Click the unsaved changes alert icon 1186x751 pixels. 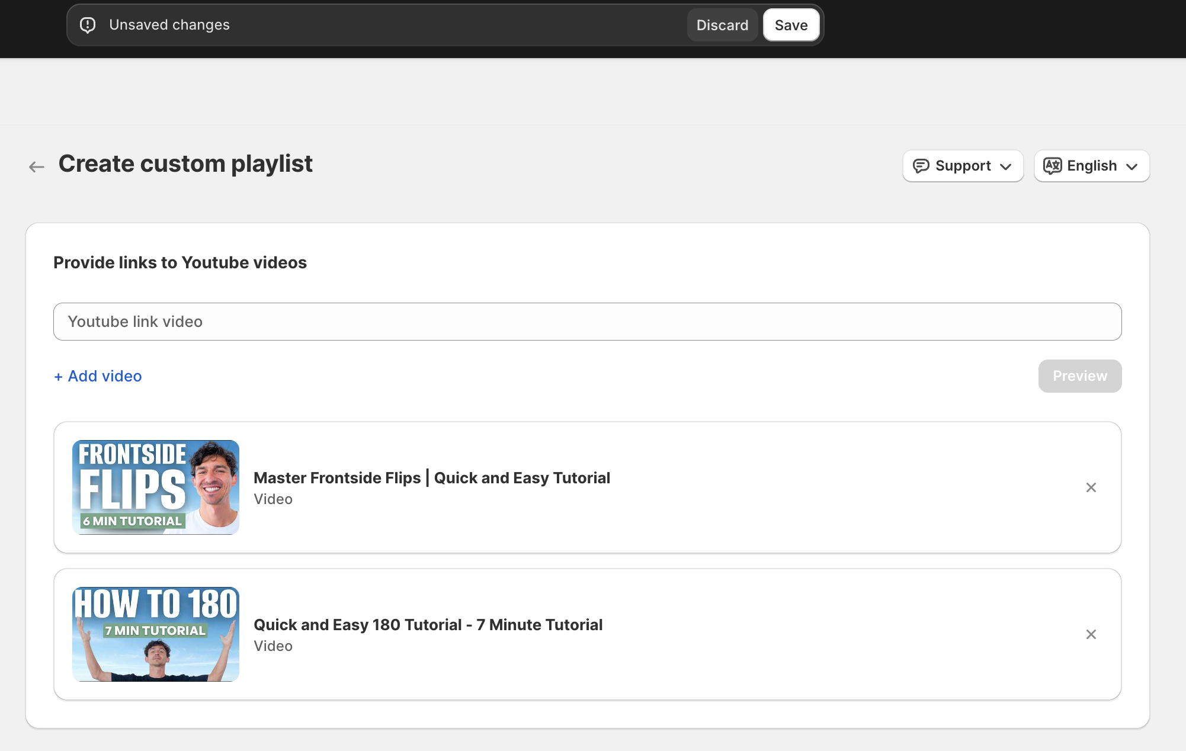(x=88, y=25)
